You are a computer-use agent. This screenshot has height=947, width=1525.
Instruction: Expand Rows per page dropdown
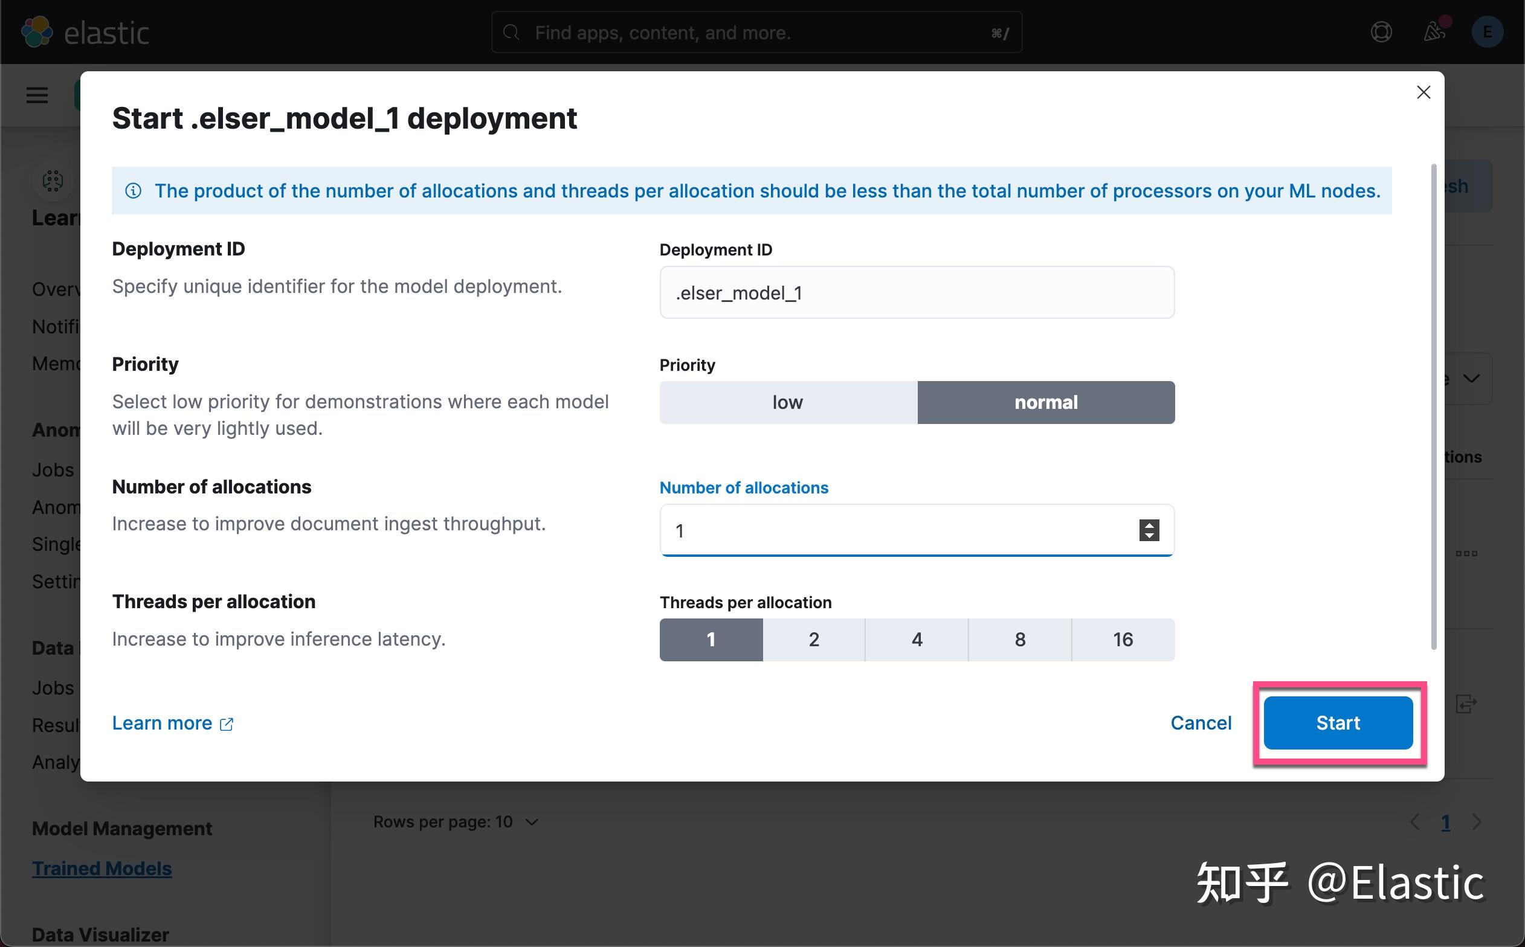[x=456, y=822]
